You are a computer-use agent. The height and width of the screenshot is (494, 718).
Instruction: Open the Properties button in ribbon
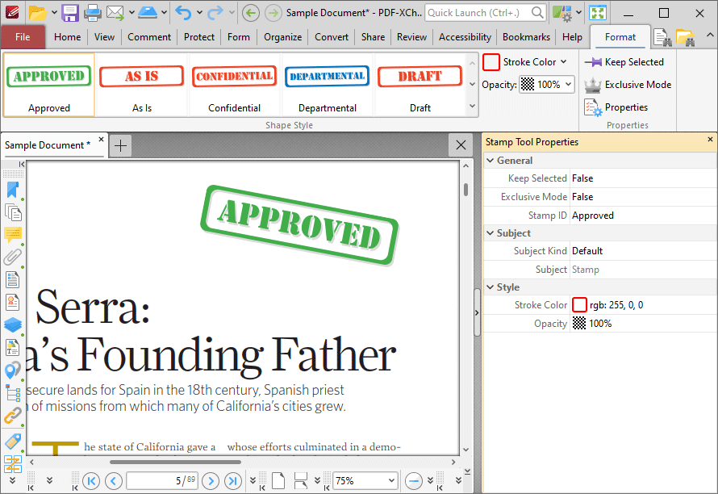(x=616, y=107)
